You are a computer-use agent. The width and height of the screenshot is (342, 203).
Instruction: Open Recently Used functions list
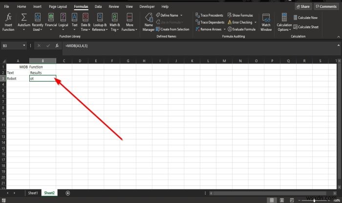click(38, 22)
